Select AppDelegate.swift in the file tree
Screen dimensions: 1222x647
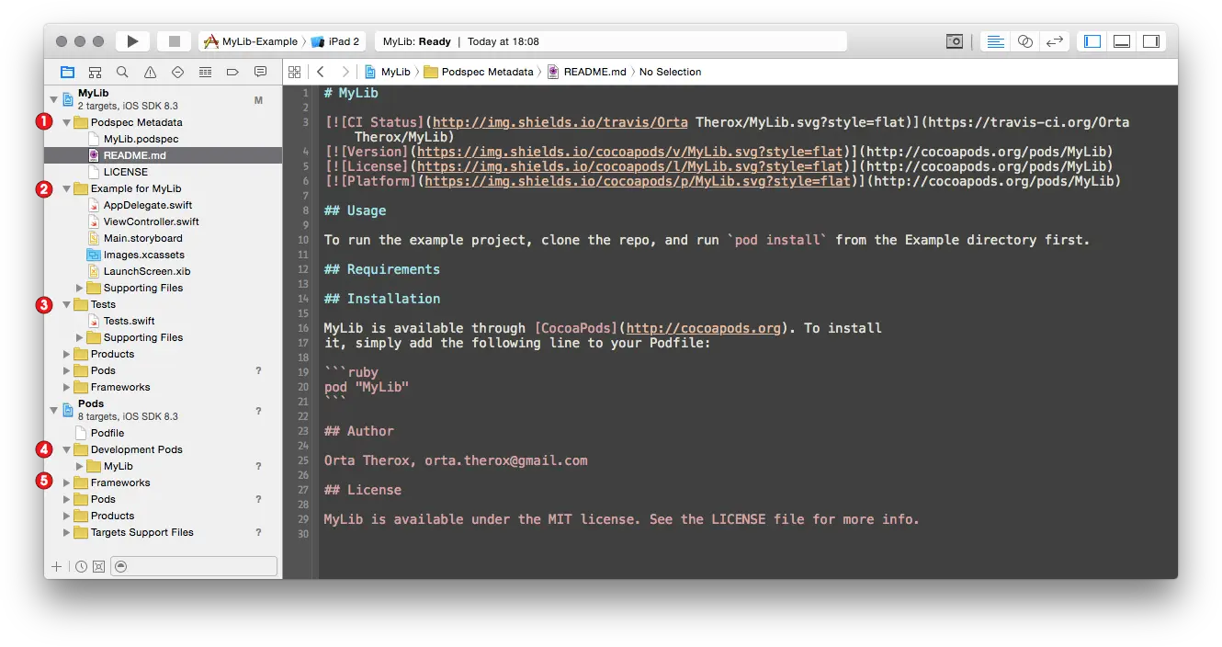click(x=147, y=205)
